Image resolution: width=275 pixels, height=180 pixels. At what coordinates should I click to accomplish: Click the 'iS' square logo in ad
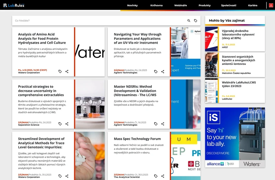tap(213, 117)
